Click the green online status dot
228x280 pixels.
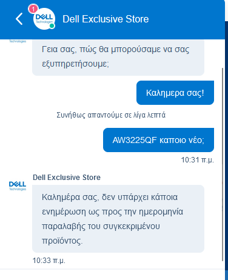pos(52,26)
